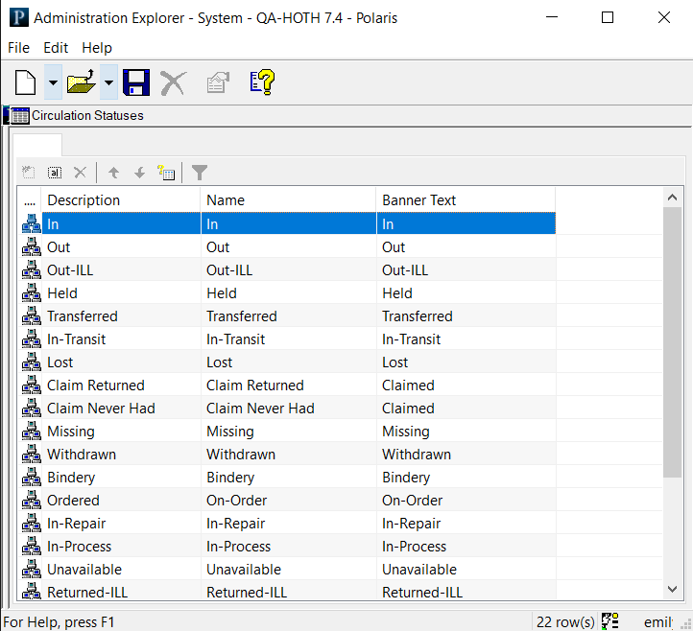The image size is (693, 631).
Task: Click the scrollbar down arrow in the list
Action: pos(673,589)
